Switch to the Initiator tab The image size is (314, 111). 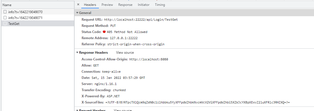click(144, 4)
